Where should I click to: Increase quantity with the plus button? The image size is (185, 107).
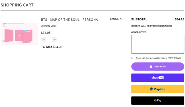55,40
